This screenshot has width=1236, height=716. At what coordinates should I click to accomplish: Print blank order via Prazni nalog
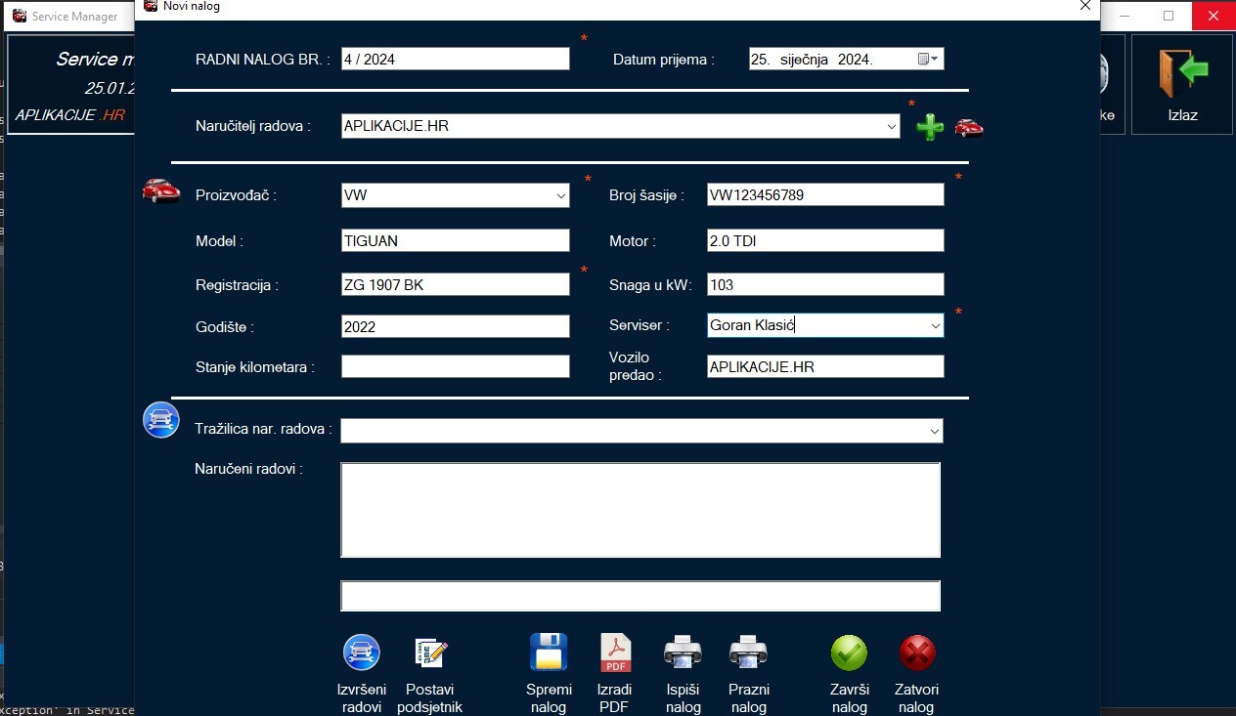point(748,653)
